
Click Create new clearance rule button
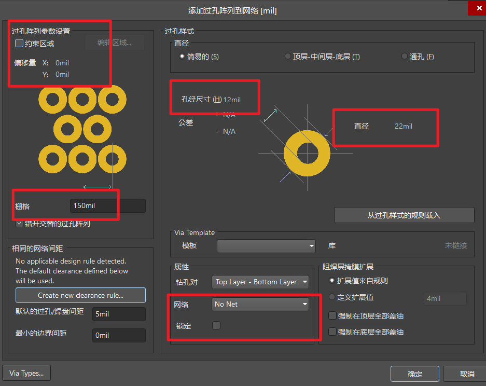(80, 295)
